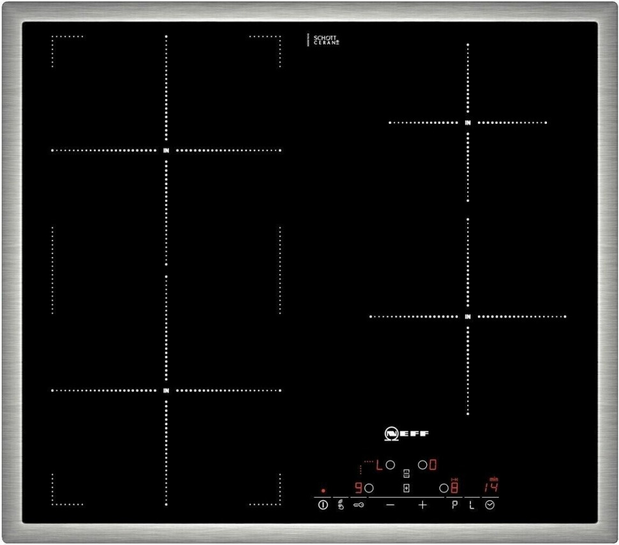Image resolution: width=619 pixels, height=545 pixels.
Task: Tap the split double-zone flex icon
Action: [x=406, y=474]
